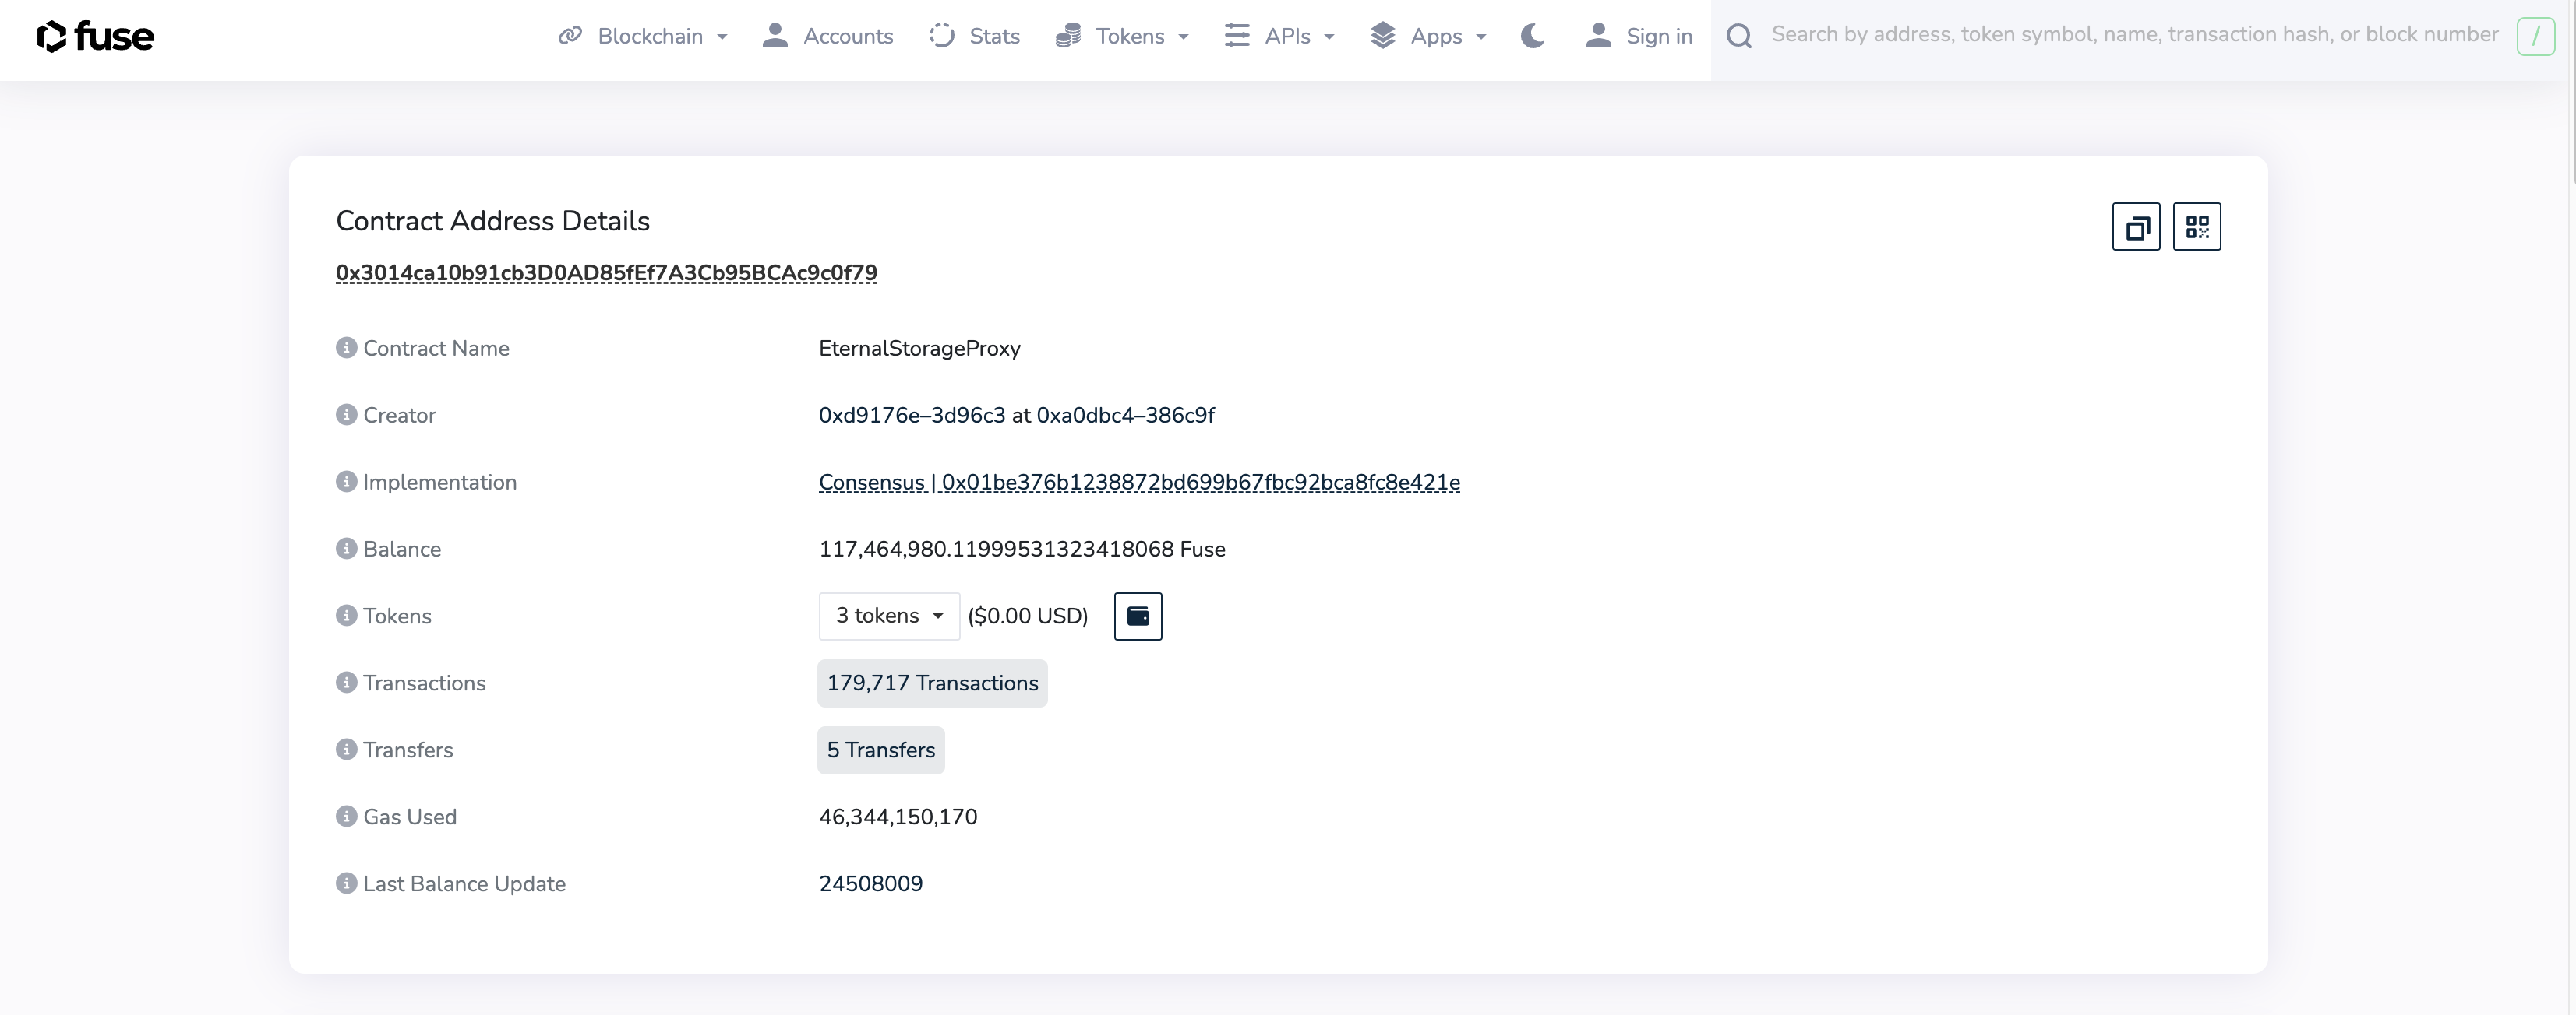
Task: View the 5 Transfers
Action: point(880,750)
